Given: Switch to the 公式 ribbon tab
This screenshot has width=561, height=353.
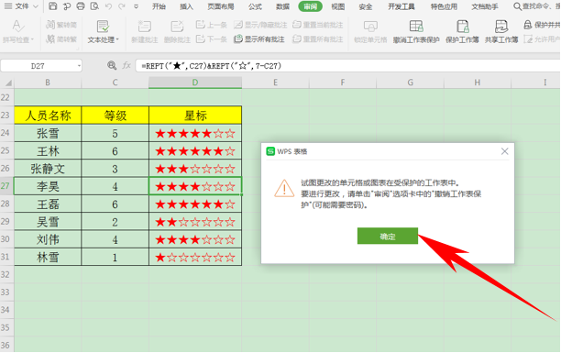Looking at the screenshot, I should tap(255, 6).
